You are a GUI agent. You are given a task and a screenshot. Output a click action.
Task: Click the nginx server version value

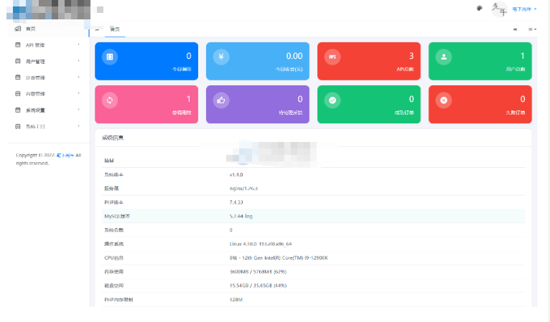243,189
